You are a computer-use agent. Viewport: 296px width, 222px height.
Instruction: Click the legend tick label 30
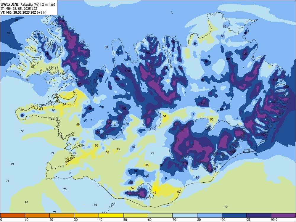click(x=76, y=220)
